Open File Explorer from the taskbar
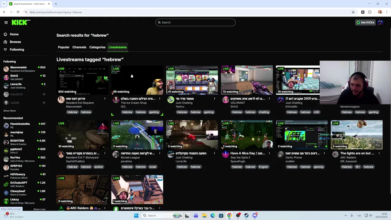This screenshot has height=220, width=391. tap(204, 215)
